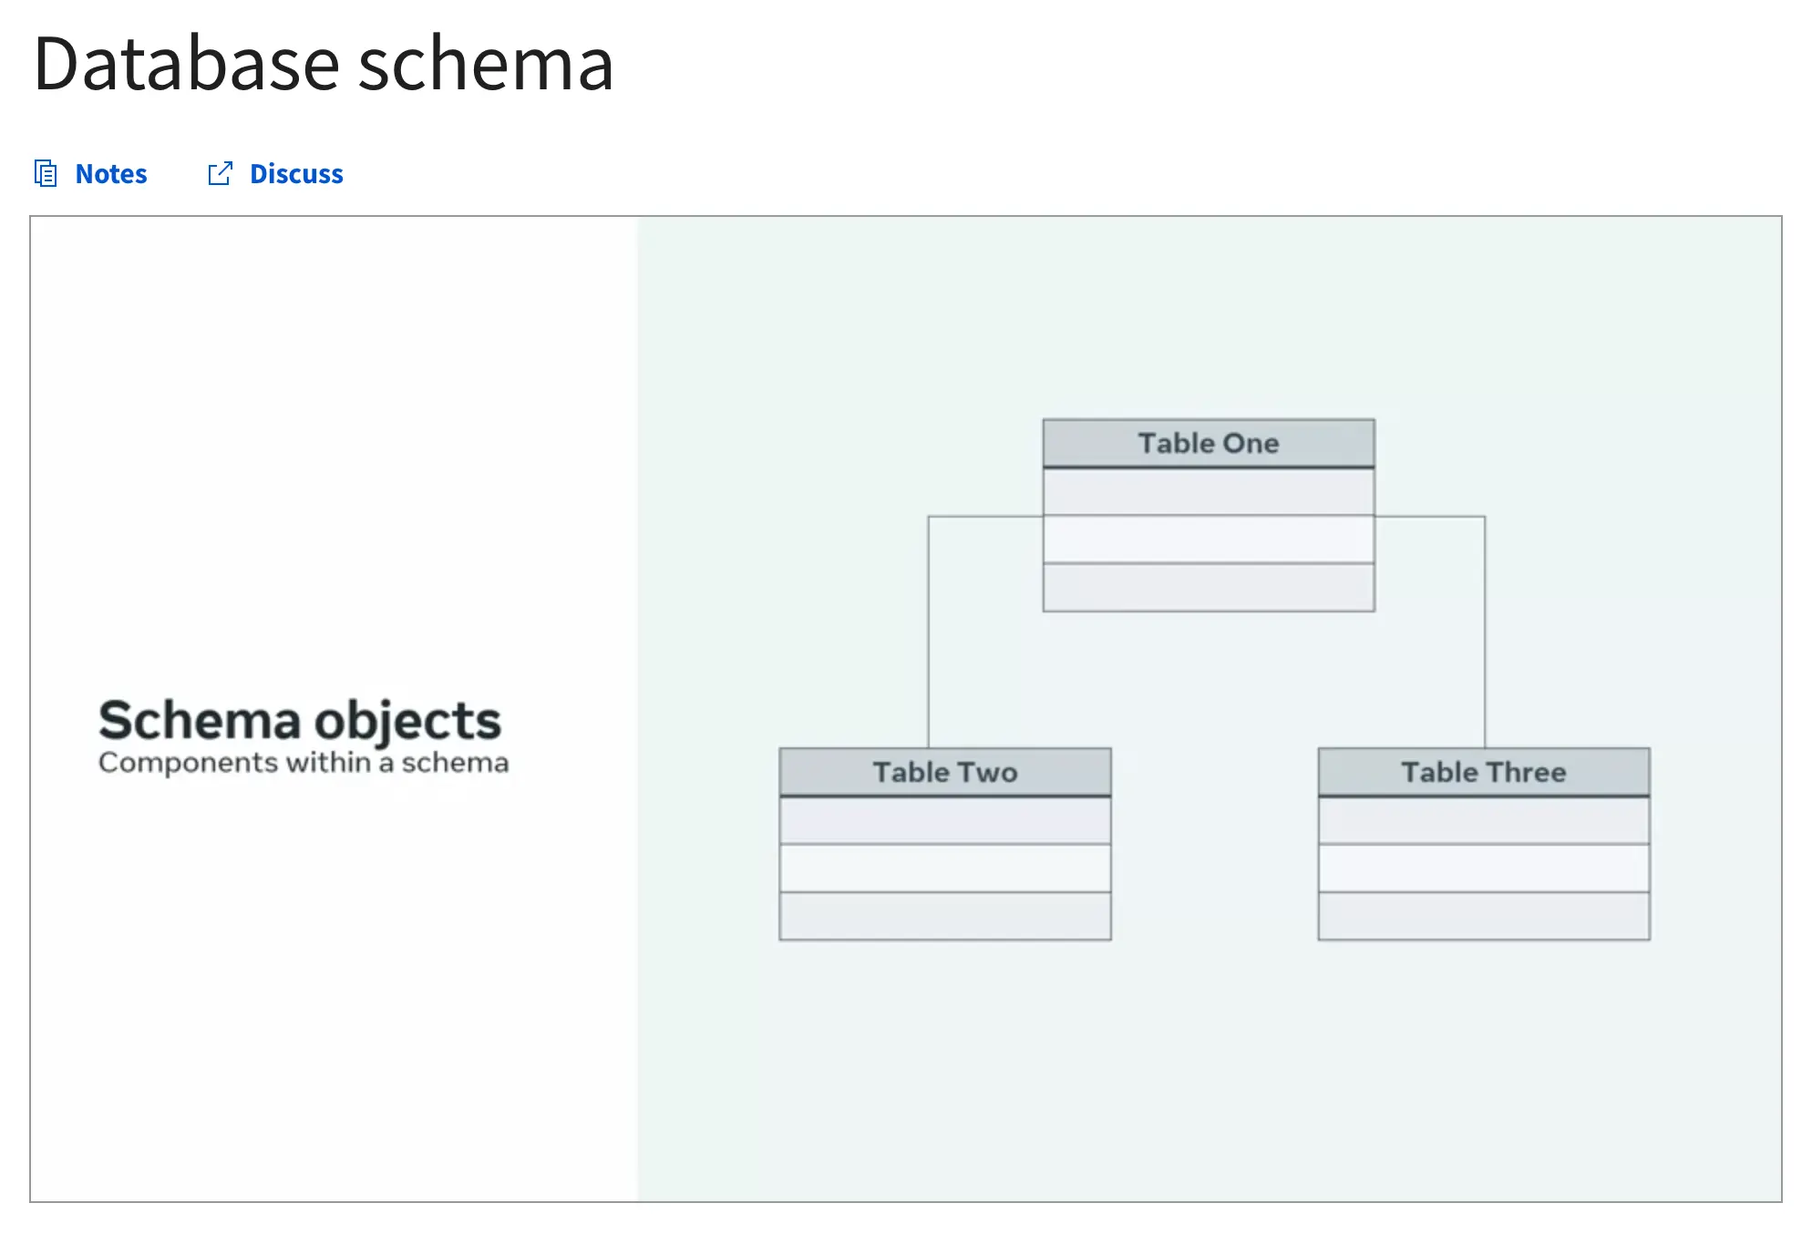Click the Schema objects slide title
The height and width of the screenshot is (1234, 1812).
click(x=300, y=720)
